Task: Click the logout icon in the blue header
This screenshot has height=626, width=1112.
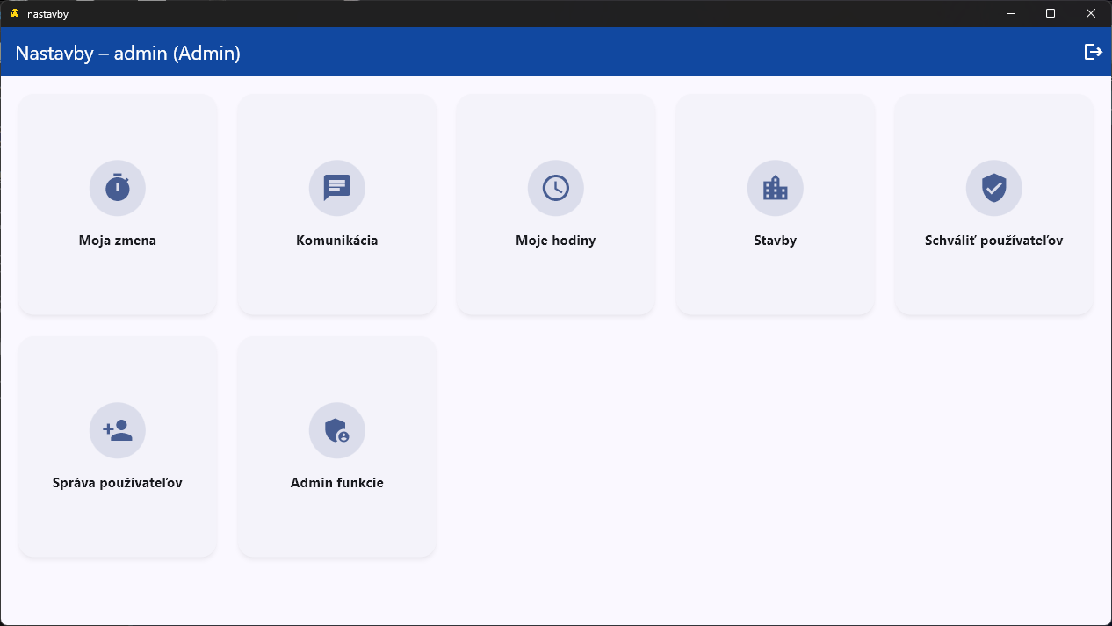Action: point(1093,52)
